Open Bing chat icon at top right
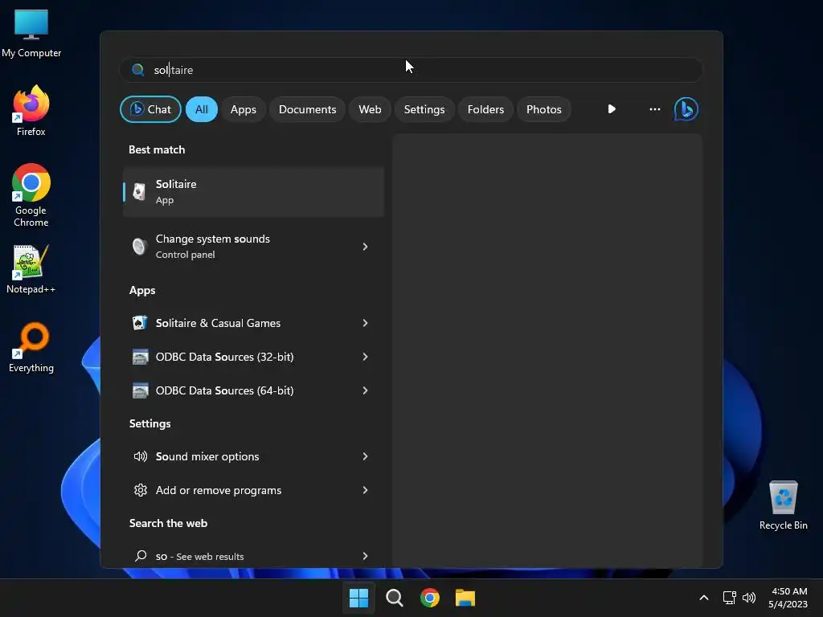Image resolution: width=823 pixels, height=617 pixels. coord(686,109)
